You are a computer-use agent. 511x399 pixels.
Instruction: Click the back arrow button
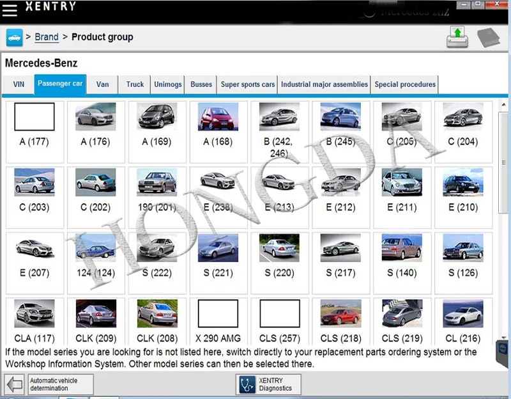[14, 384]
